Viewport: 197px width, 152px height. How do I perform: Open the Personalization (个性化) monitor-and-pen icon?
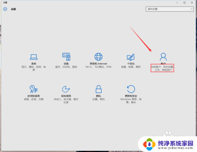(x=131, y=57)
